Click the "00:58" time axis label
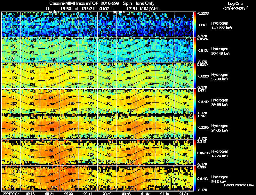This screenshot has width=256, height=195. coord(126,193)
